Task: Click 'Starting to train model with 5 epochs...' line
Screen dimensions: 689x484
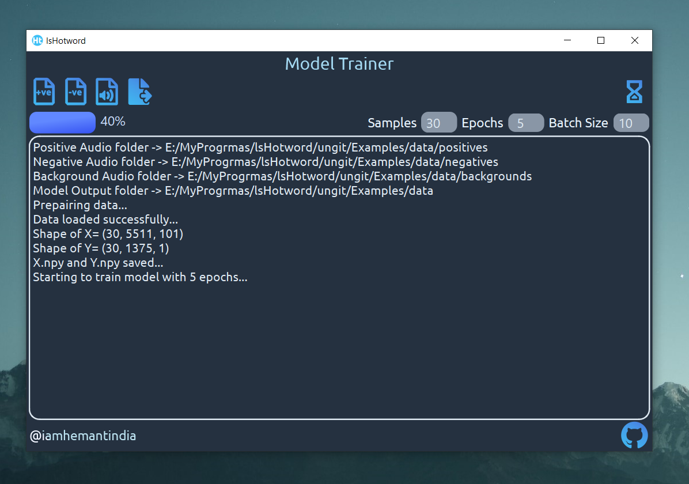Action: (x=140, y=277)
